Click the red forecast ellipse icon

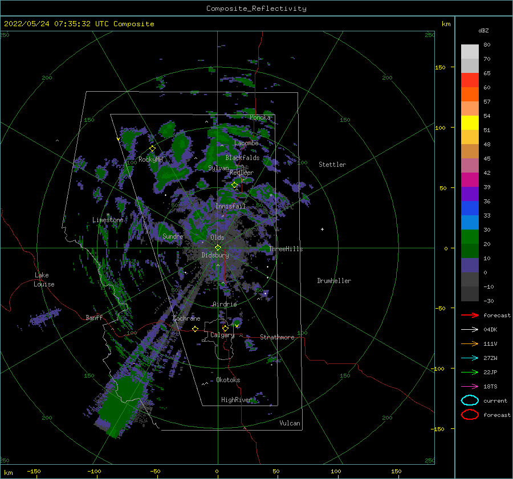coord(470,415)
